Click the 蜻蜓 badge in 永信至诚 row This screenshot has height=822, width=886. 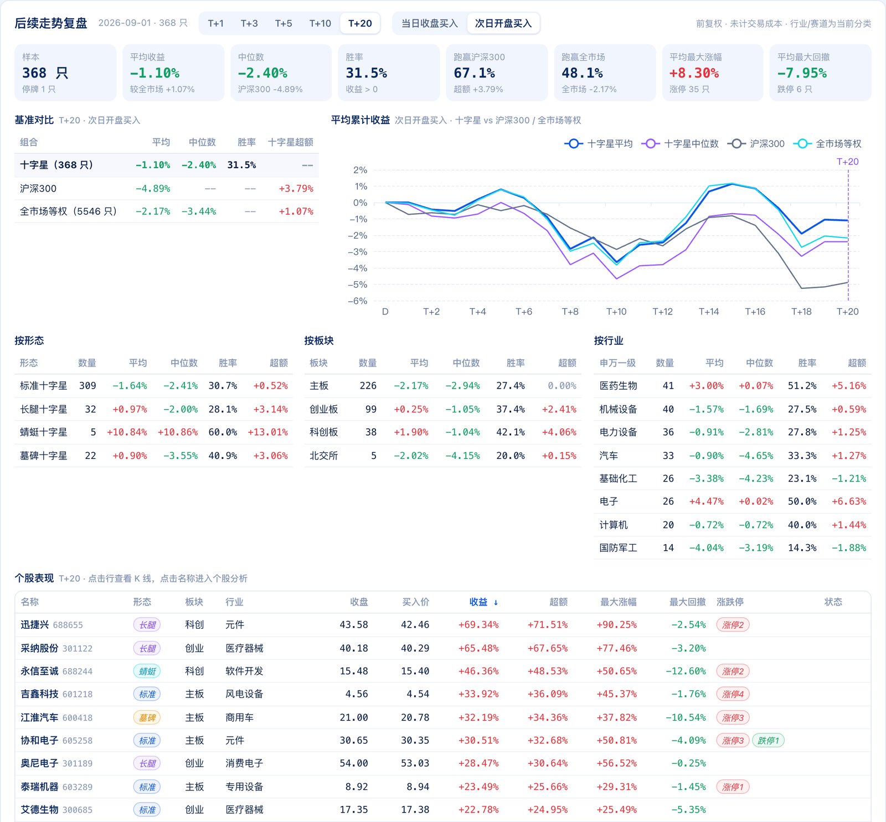147,671
